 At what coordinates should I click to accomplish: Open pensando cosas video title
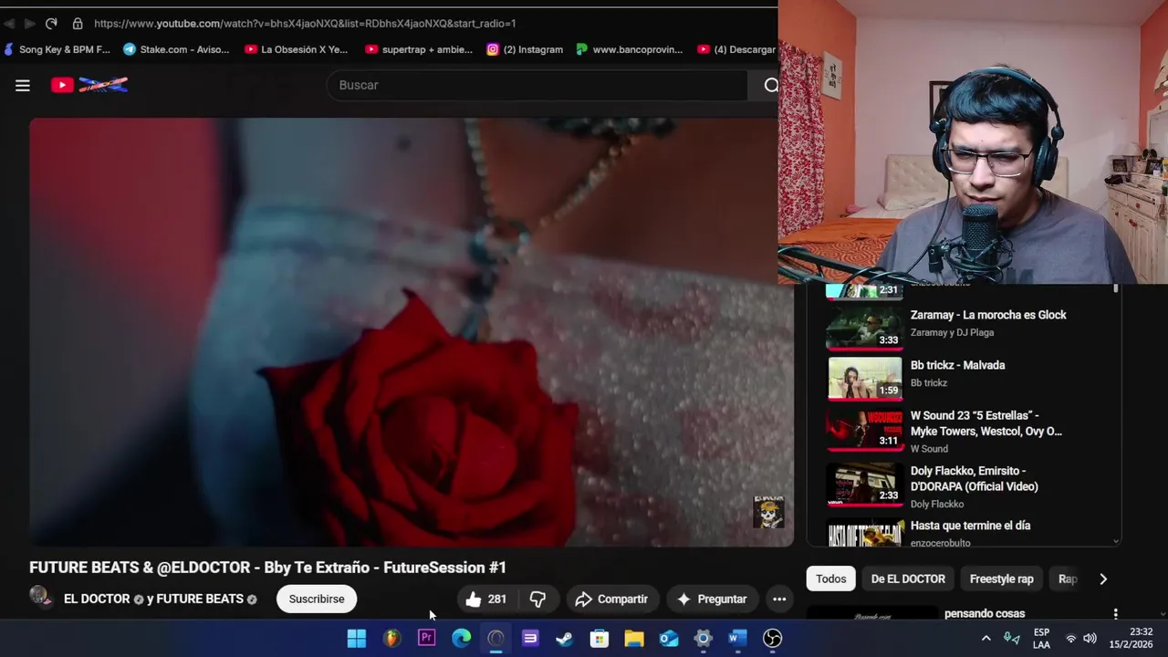click(985, 613)
